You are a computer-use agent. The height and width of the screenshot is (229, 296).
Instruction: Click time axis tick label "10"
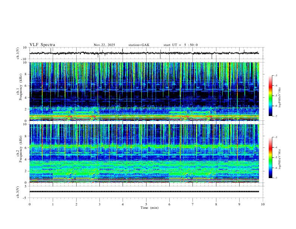[x=263, y=204]
